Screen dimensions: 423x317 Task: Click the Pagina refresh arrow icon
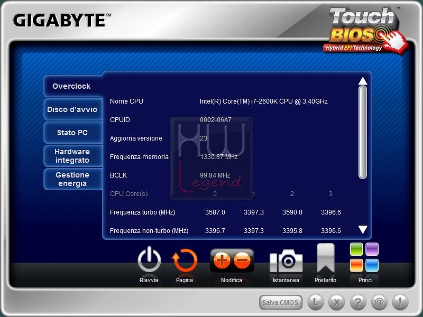(185, 260)
